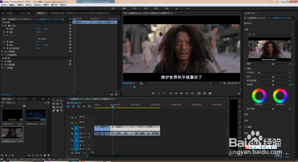
Task: Click the Extract button in program monitor
Action: click(x=204, y=93)
